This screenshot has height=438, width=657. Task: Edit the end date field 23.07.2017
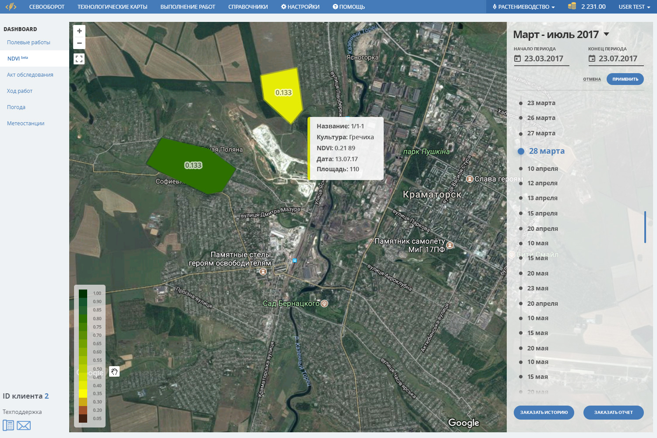click(x=616, y=59)
